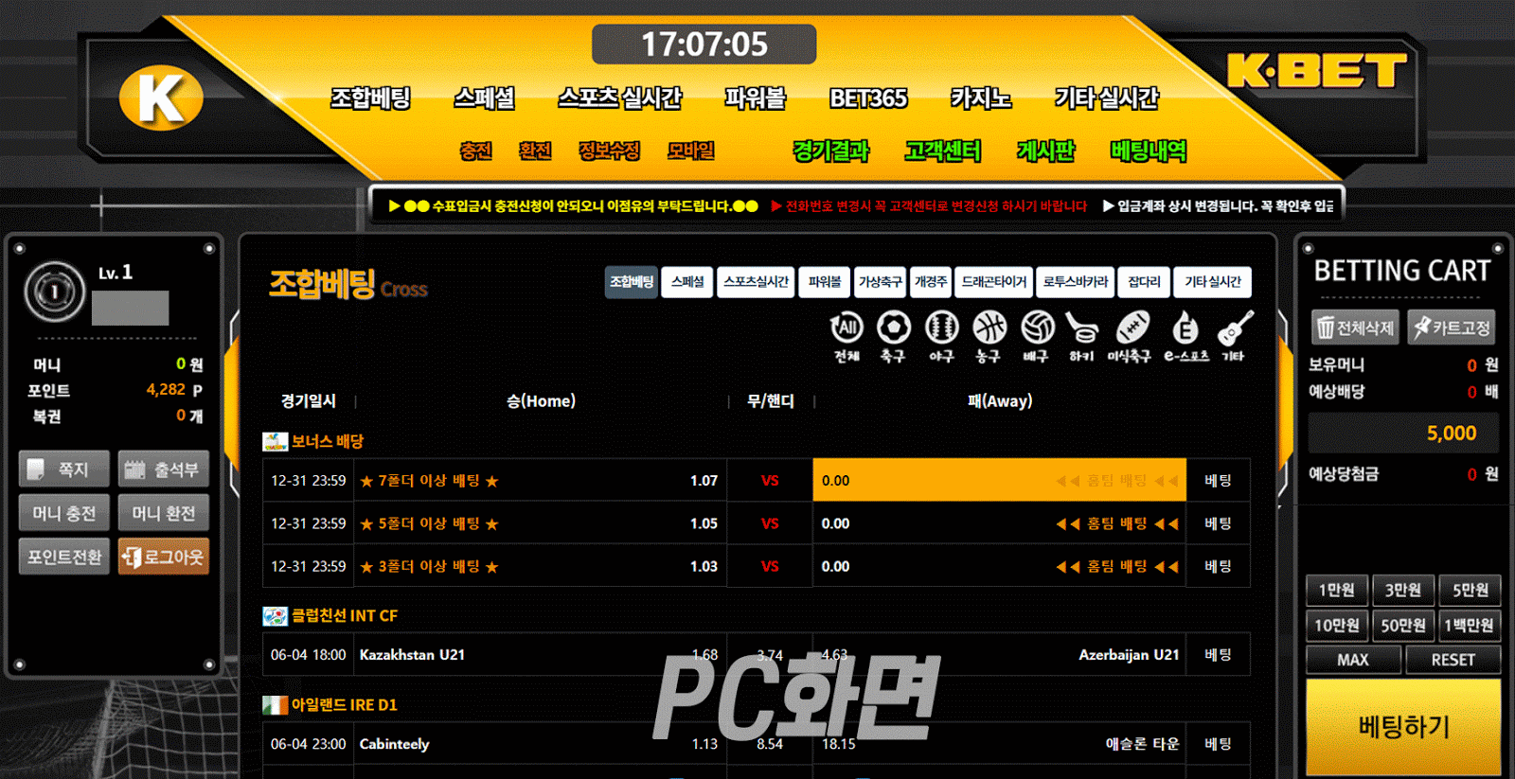The image size is (1515, 779).
Task: Filter games by basketball icon
Action: [x=989, y=337]
